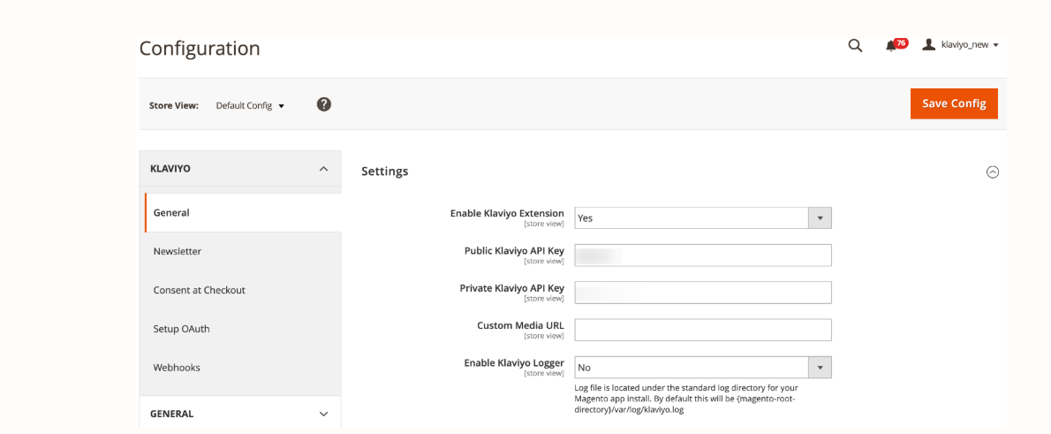Click the Configuration page title
The width and height of the screenshot is (1051, 434).
pos(200,49)
